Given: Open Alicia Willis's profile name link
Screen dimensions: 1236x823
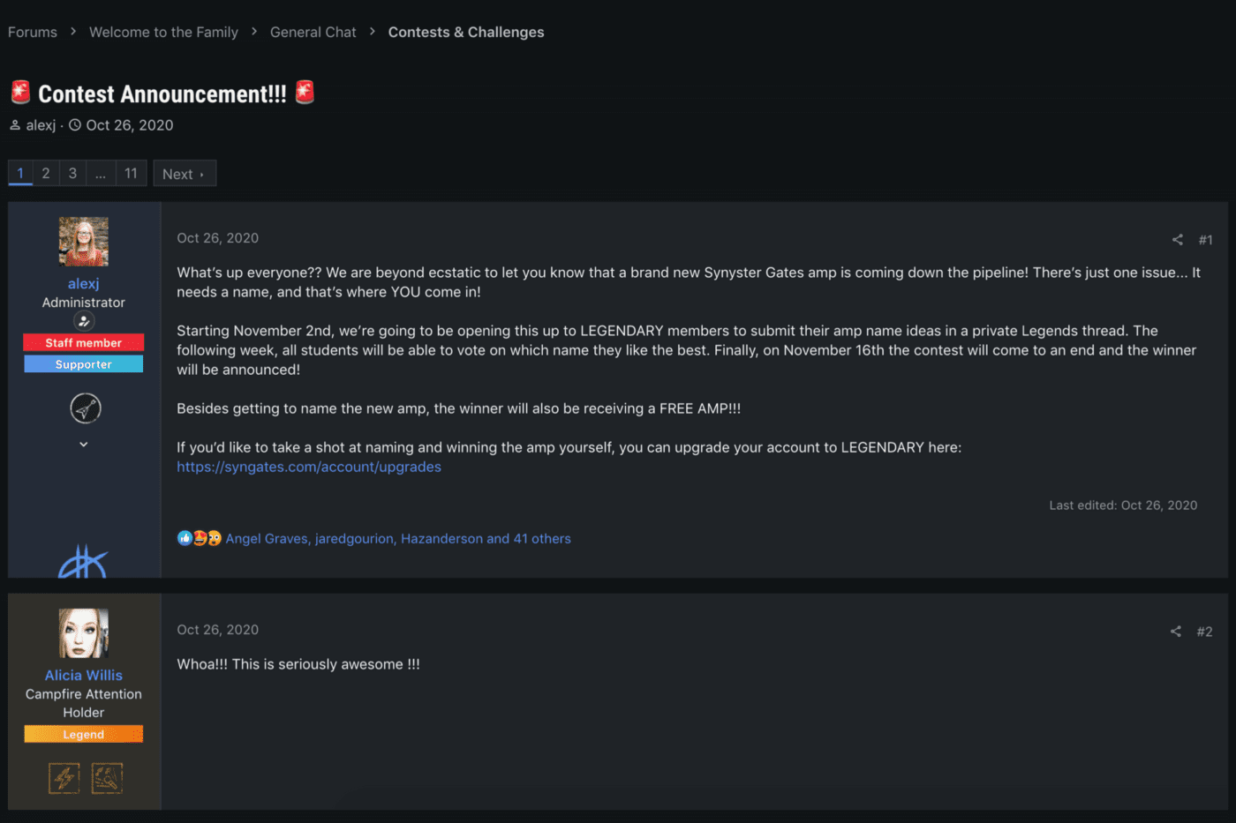Looking at the screenshot, I should tap(84, 675).
